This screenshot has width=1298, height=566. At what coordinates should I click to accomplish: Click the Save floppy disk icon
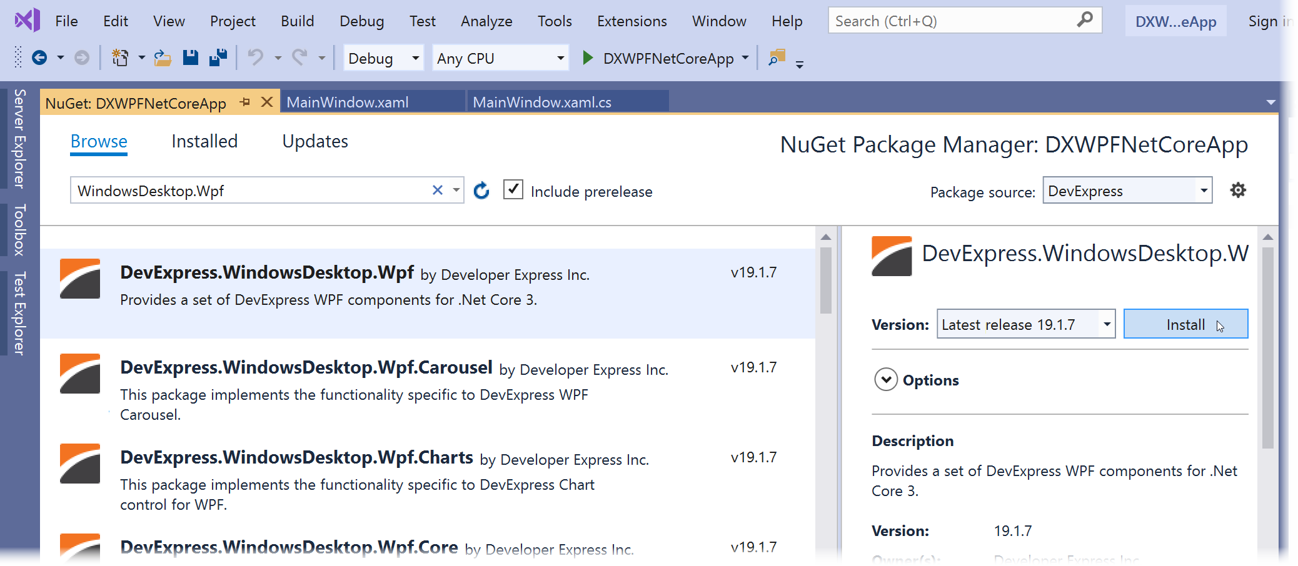pos(190,58)
